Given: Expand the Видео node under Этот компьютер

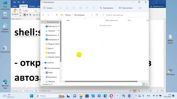Looking at the screenshot, I should coord(43,73).
